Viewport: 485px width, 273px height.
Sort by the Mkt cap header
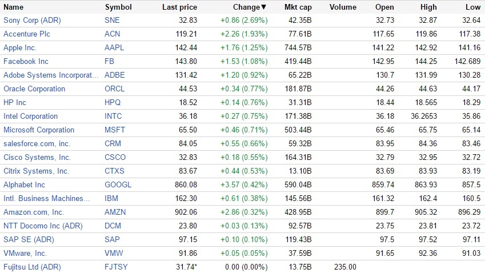point(298,7)
